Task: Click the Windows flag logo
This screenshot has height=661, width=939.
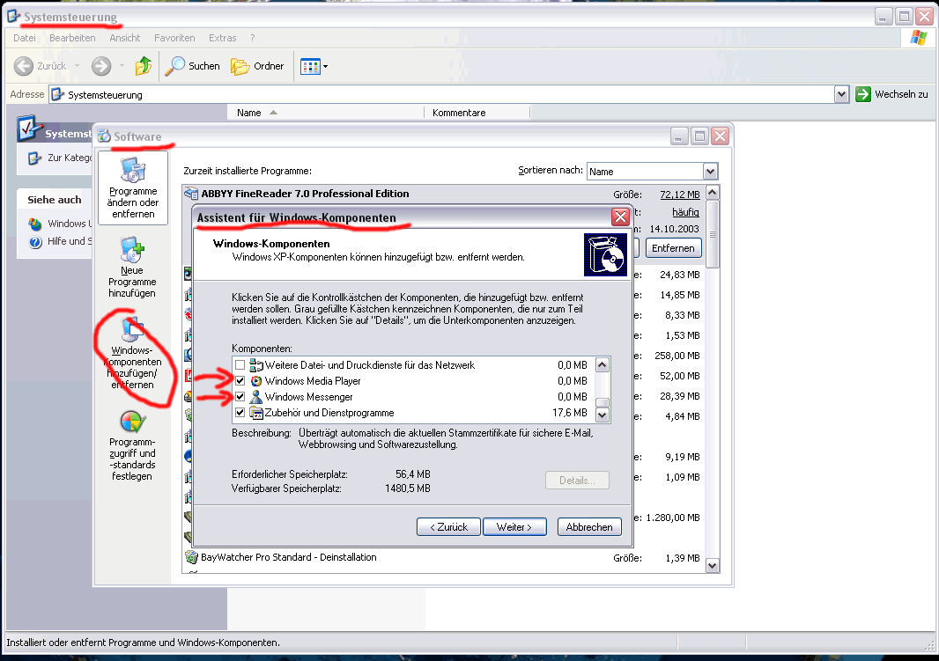Action: pos(919,38)
